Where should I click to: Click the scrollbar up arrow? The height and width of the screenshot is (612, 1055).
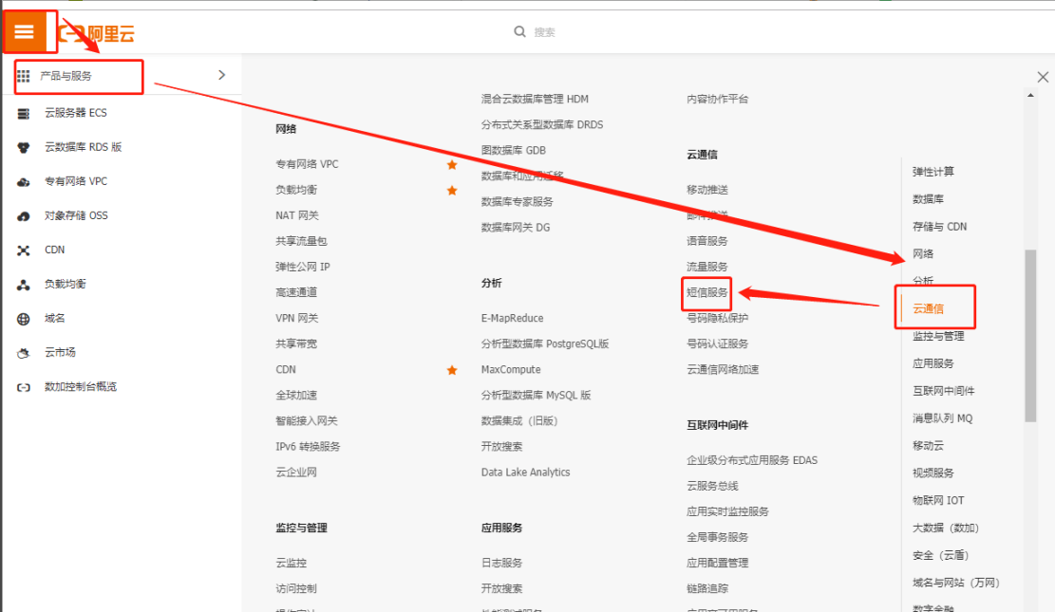click(1030, 96)
